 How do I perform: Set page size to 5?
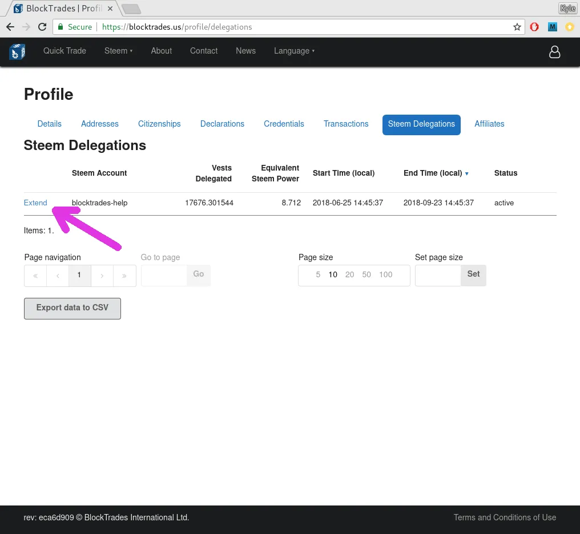click(318, 274)
